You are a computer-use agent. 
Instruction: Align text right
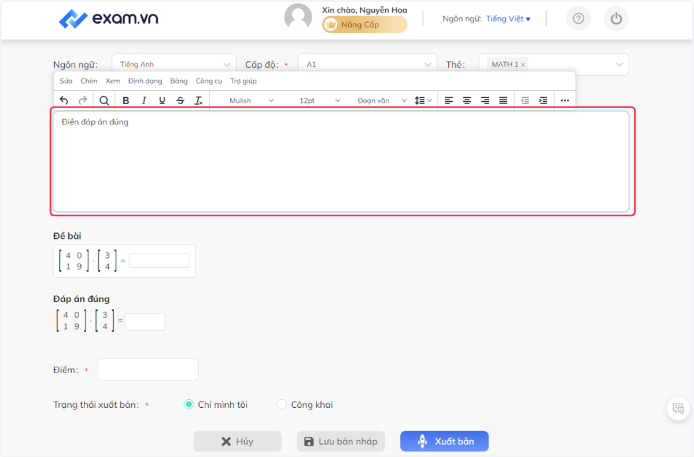[x=485, y=100]
